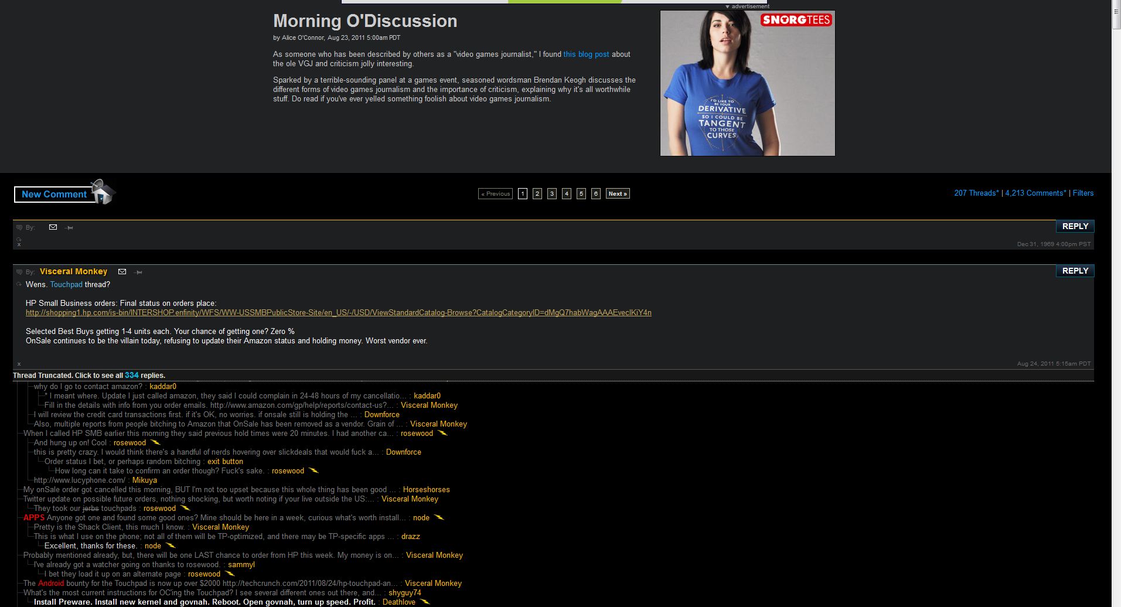Click the mailbox icon beside New Comment

click(103, 192)
